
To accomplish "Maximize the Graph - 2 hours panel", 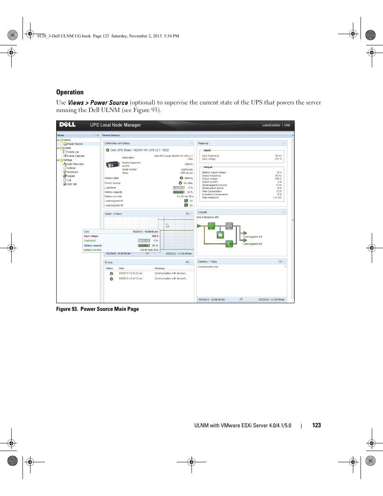I will 187,214.
